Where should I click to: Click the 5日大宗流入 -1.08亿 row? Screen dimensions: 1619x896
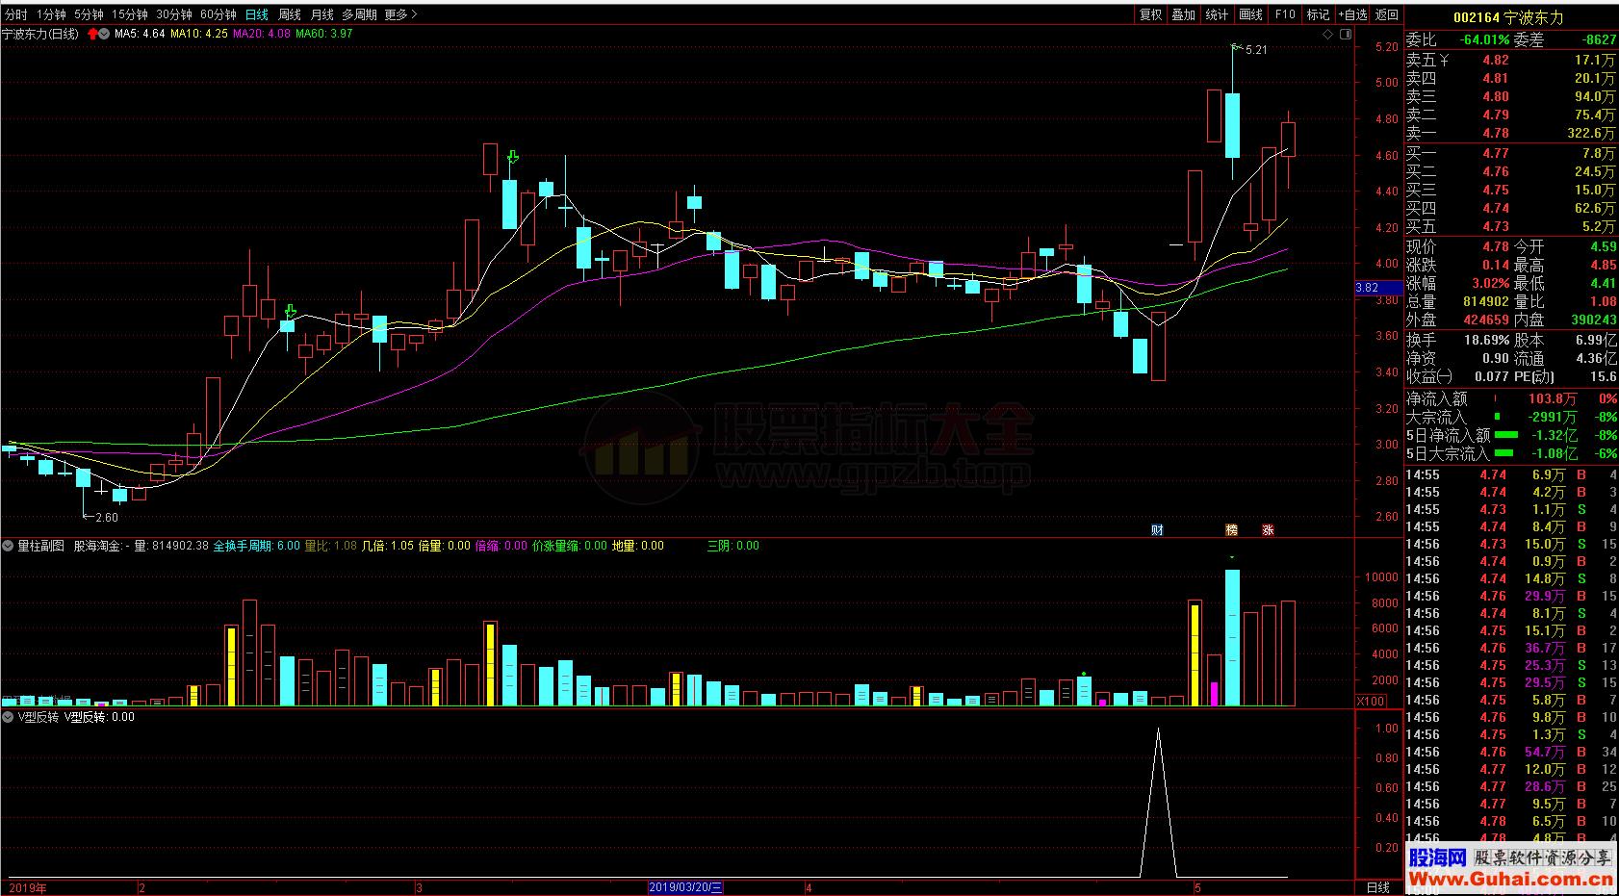click(1510, 453)
